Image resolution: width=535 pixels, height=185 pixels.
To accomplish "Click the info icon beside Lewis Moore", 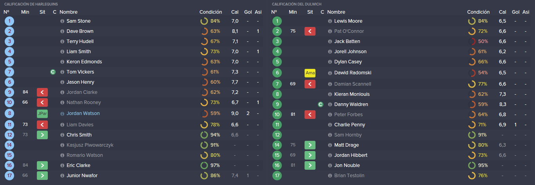I will click(330, 21).
